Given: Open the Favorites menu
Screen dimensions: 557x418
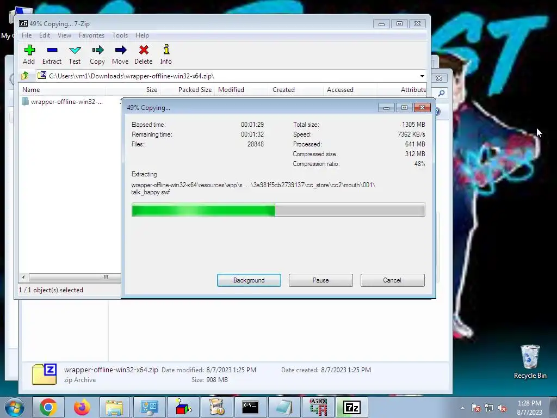Looking at the screenshot, I should pyautogui.click(x=91, y=35).
